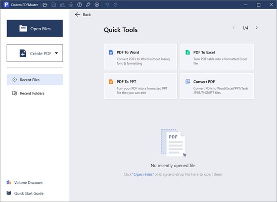Screen dimensions: 277x202
Task: Click the blue Word document icon
Action: pyautogui.click(x=111, y=52)
